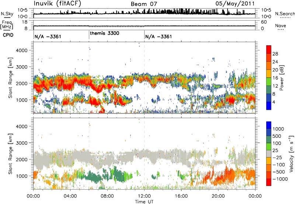
Task: Click the second 'N/A -3361' after 12:00
Action: tap(159, 36)
